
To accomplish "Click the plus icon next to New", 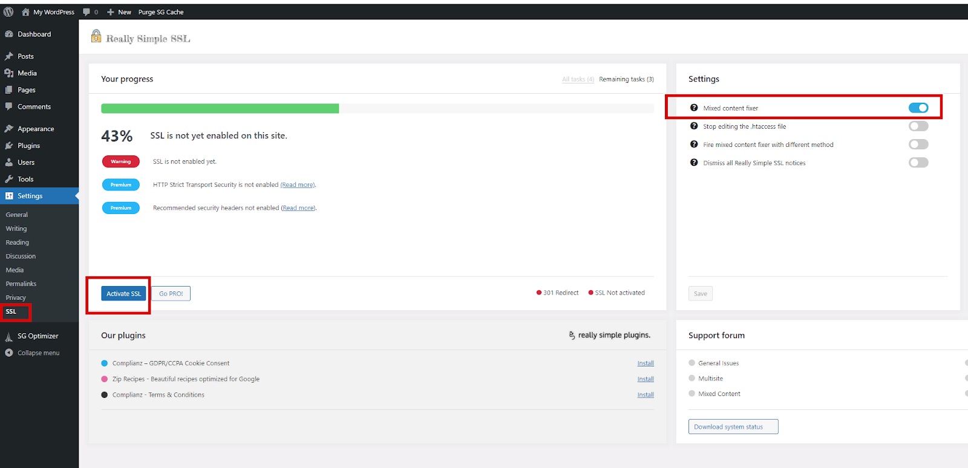I will click(x=111, y=12).
